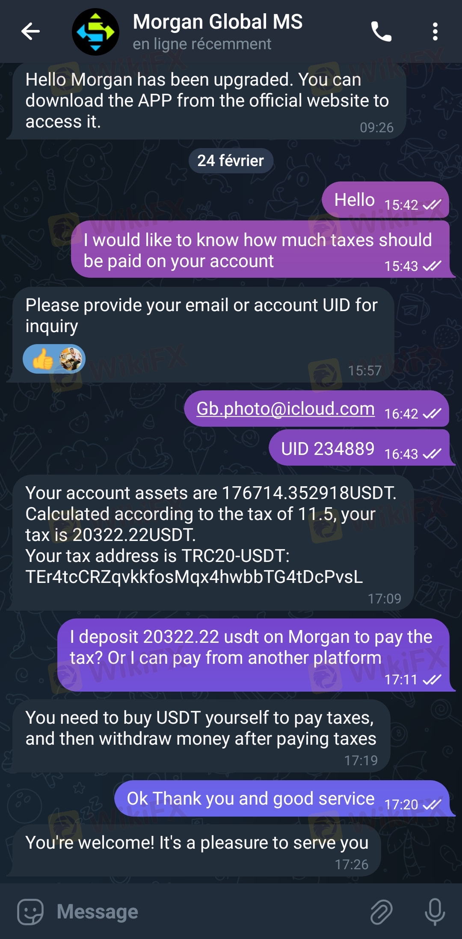
Task: Open Morgan Global MS profile avatar
Action: [95, 32]
